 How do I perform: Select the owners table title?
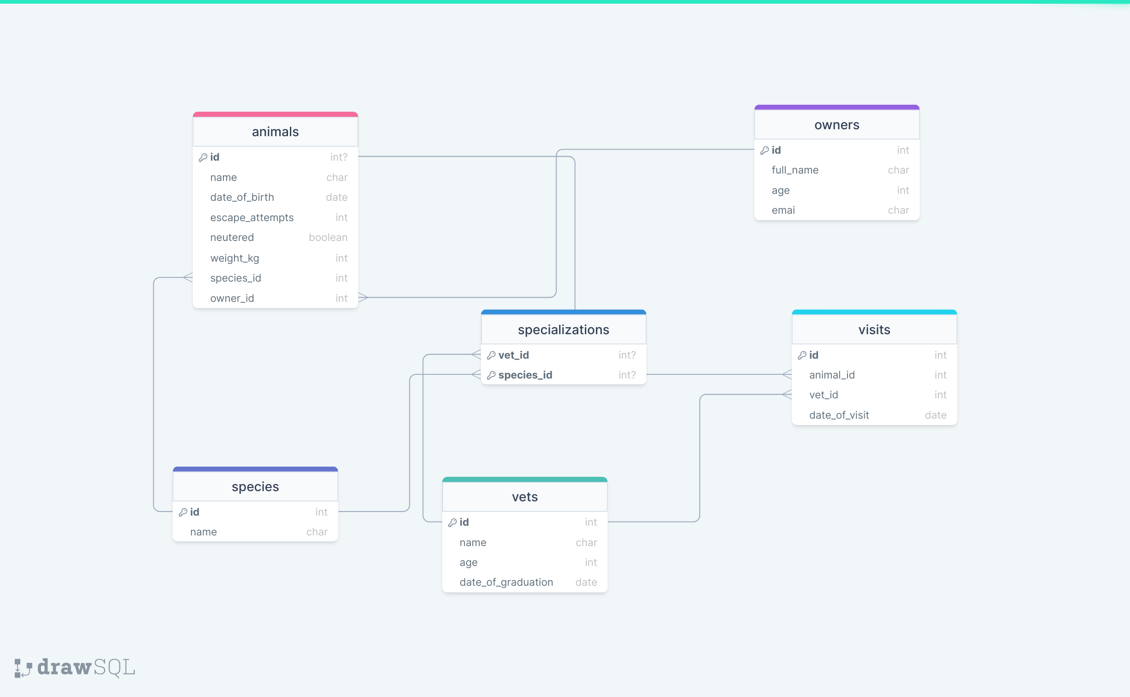[836, 125]
